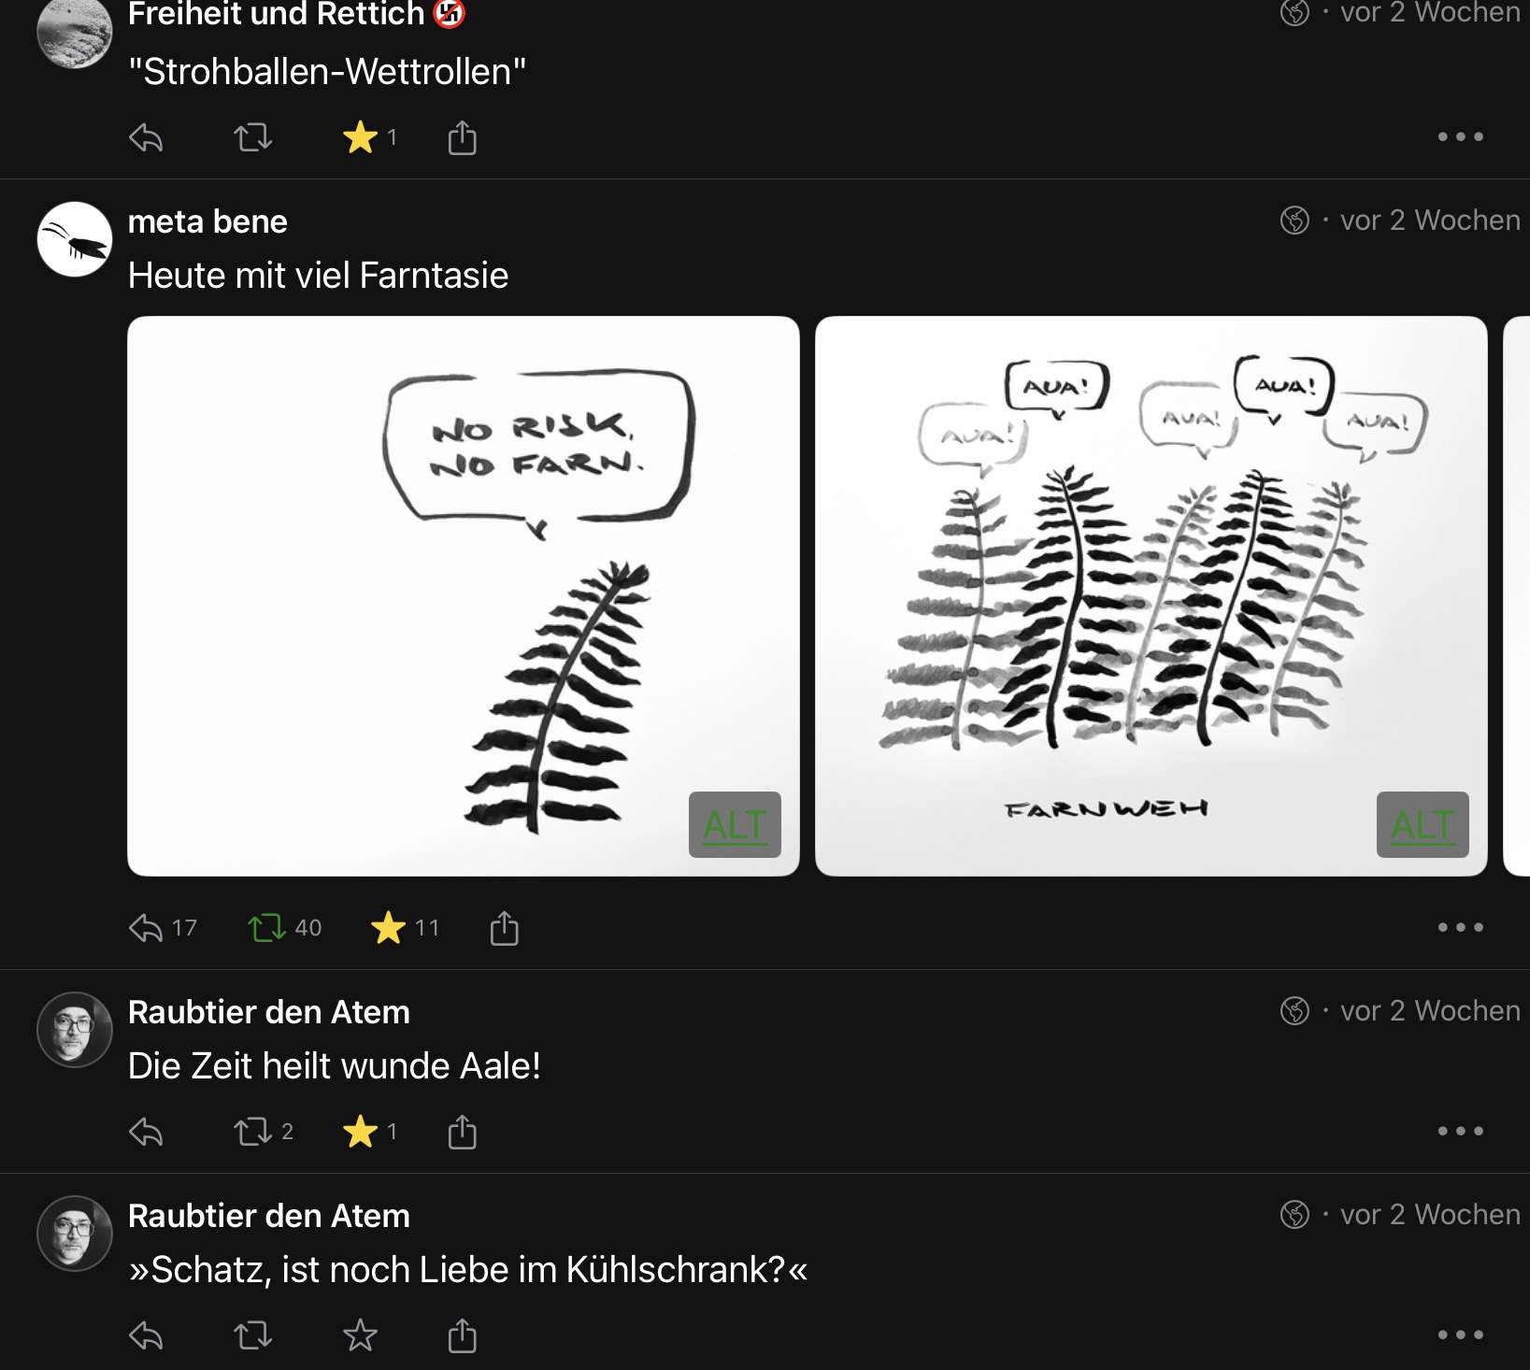
Task: Boost the "Strohballen-Wettrollen" post
Action: (x=252, y=138)
